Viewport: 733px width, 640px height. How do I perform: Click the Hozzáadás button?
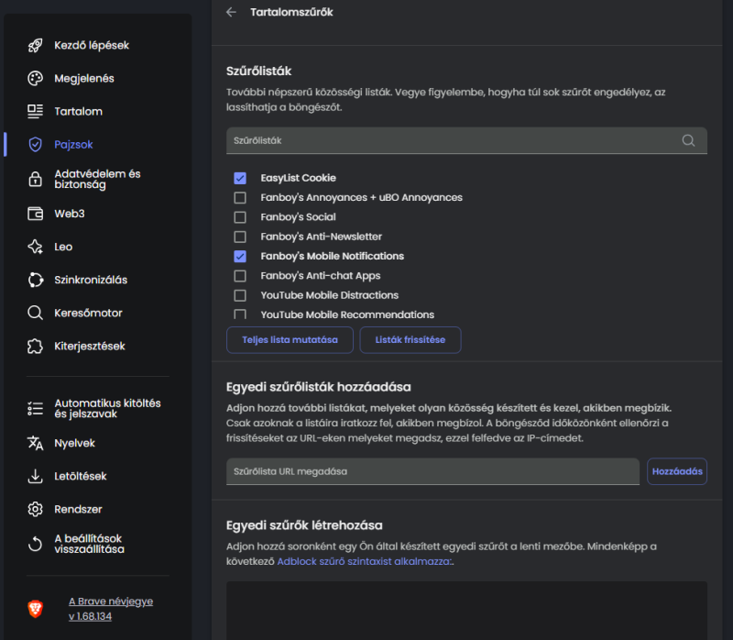click(677, 471)
